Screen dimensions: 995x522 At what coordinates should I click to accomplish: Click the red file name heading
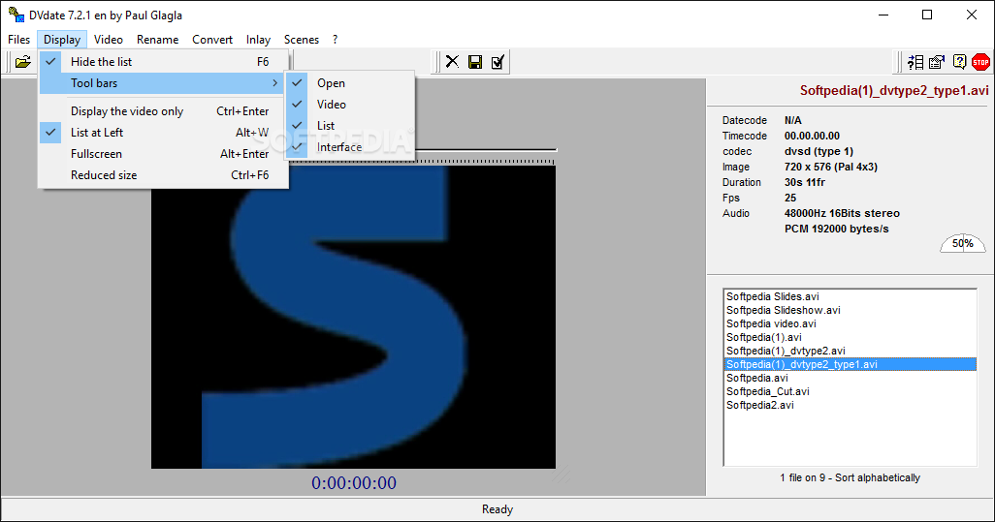[x=894, y=91]
